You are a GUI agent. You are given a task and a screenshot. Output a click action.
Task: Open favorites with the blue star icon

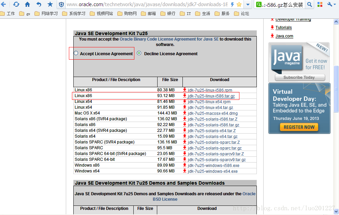(x=50, y=4)
